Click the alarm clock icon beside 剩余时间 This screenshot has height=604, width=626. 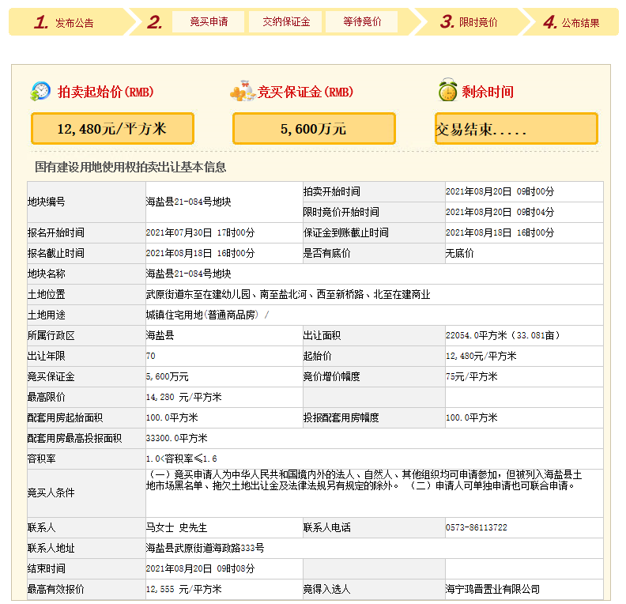[447, 91]
